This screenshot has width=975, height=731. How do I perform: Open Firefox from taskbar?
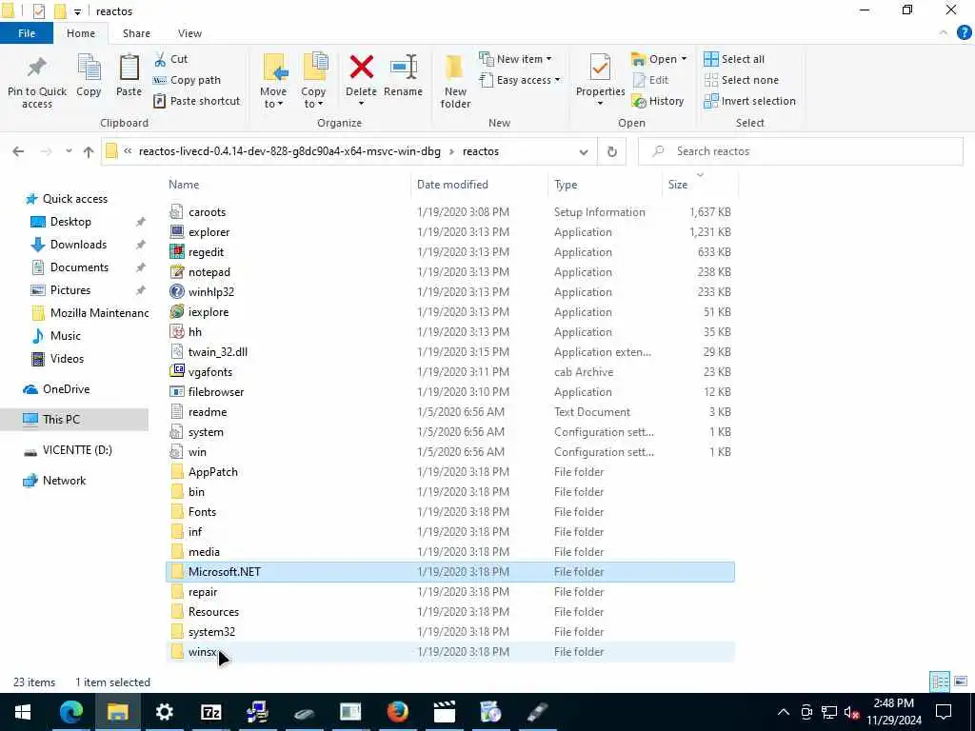(398, 712)
